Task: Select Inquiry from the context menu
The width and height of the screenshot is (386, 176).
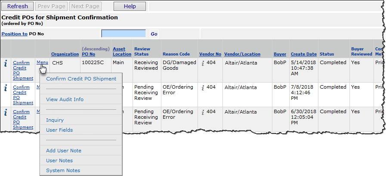Action: tap(55, 120)
